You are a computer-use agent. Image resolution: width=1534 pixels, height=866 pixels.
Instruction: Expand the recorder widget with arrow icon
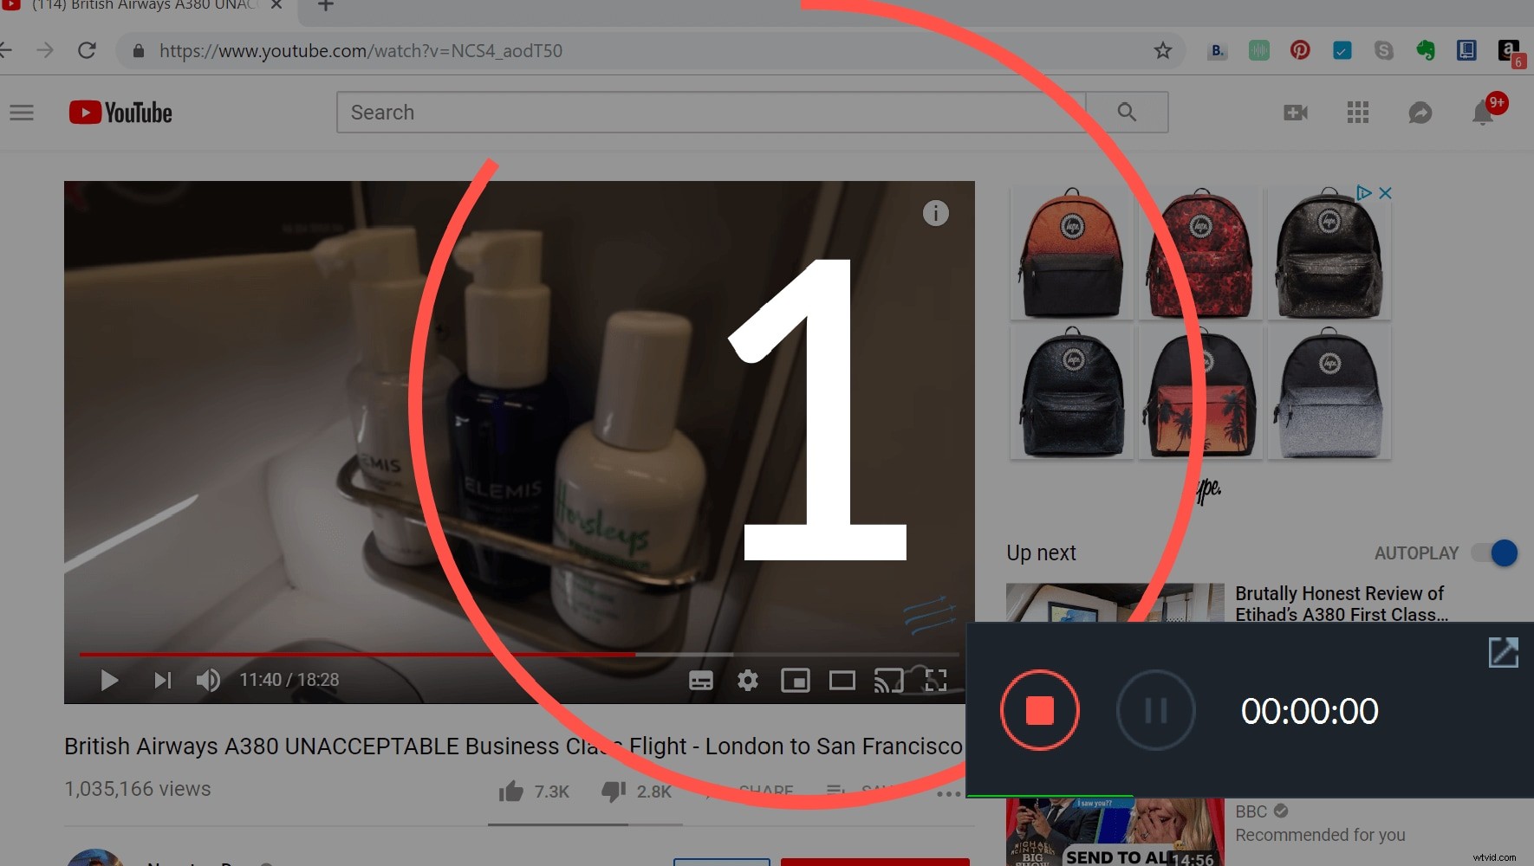1504,652
